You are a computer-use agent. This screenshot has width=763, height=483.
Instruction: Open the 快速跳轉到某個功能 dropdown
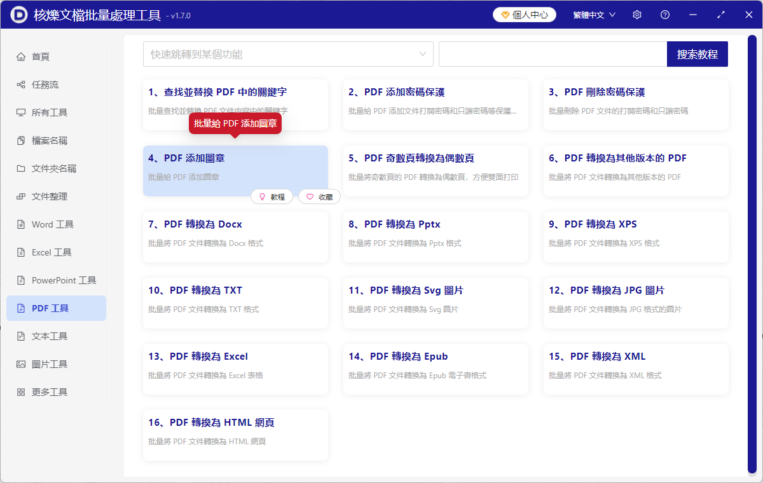(288, 54)
